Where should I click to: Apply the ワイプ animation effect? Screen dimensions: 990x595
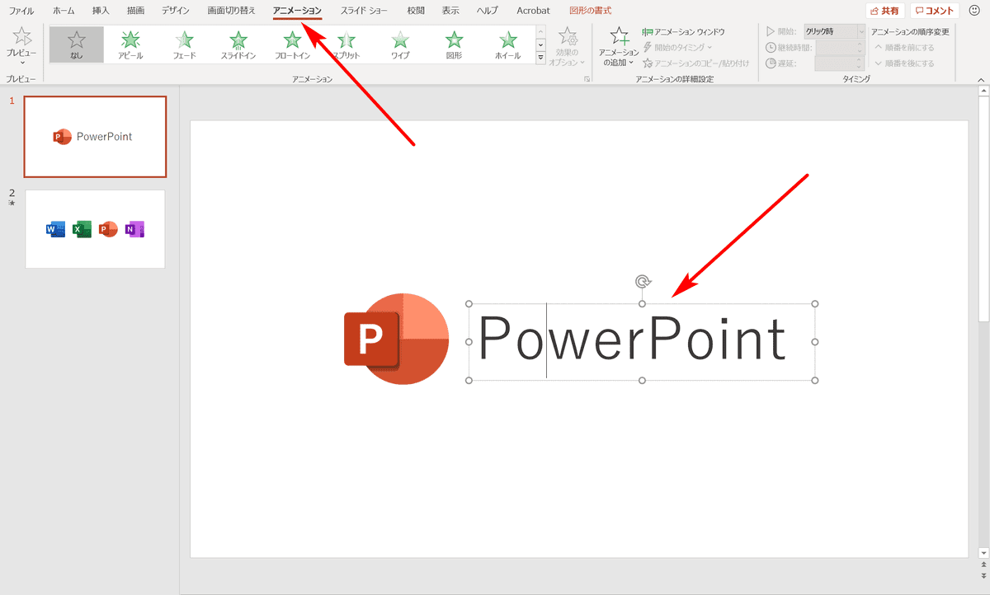point(400,45)
